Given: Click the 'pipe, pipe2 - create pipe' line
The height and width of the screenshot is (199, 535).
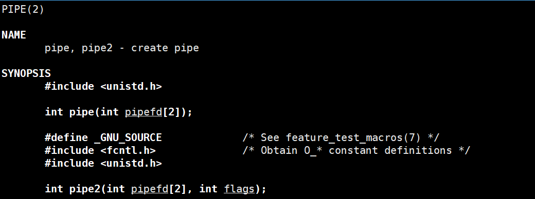Looking at the screenshot, I should pos(122,48).
